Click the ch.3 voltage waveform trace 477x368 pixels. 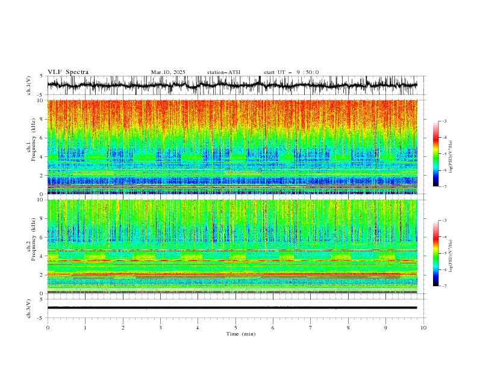[232, 308]
